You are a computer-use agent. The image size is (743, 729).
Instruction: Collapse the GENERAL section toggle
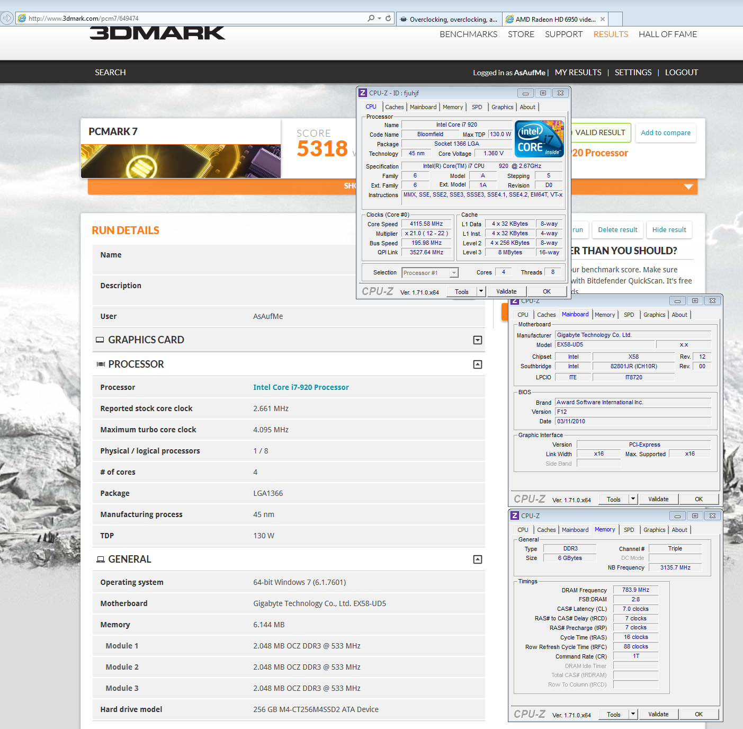coord(478,559)
